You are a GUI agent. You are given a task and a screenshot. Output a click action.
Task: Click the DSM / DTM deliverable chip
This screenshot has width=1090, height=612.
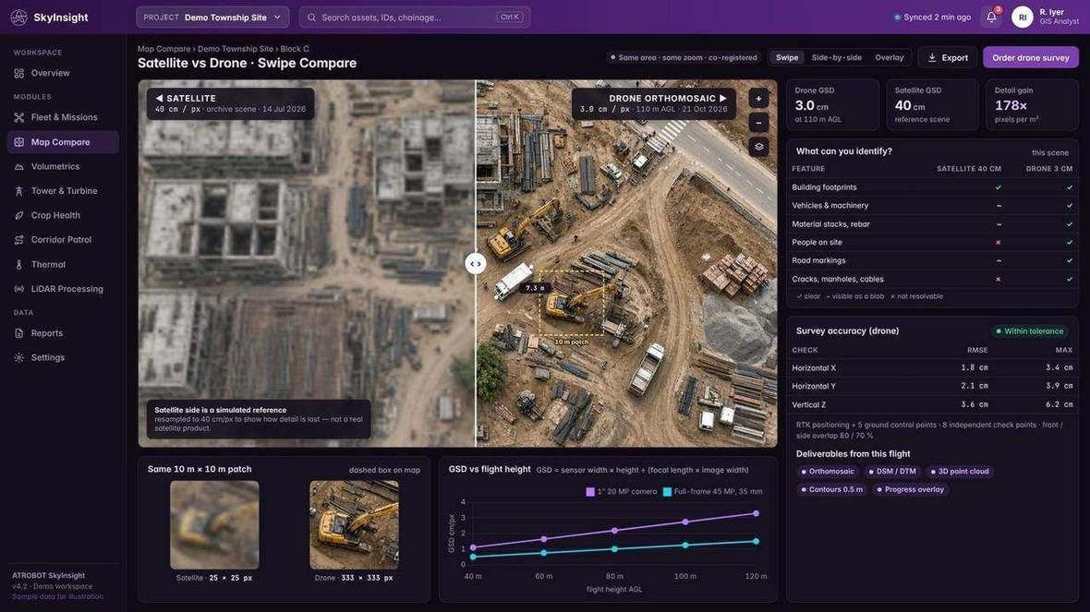pos(892,472)
